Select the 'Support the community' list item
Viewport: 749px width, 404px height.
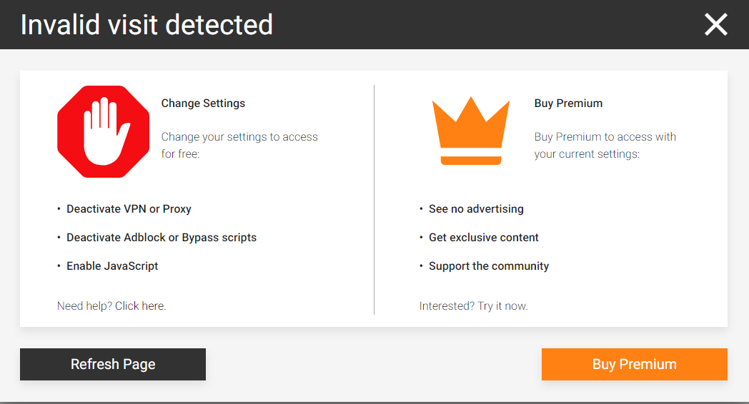(x=489, y=266)
